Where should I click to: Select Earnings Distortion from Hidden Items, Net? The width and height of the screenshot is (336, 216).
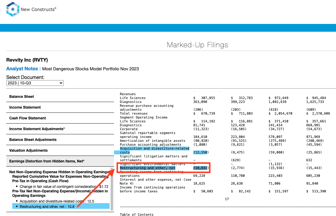(x=60, y=161)
